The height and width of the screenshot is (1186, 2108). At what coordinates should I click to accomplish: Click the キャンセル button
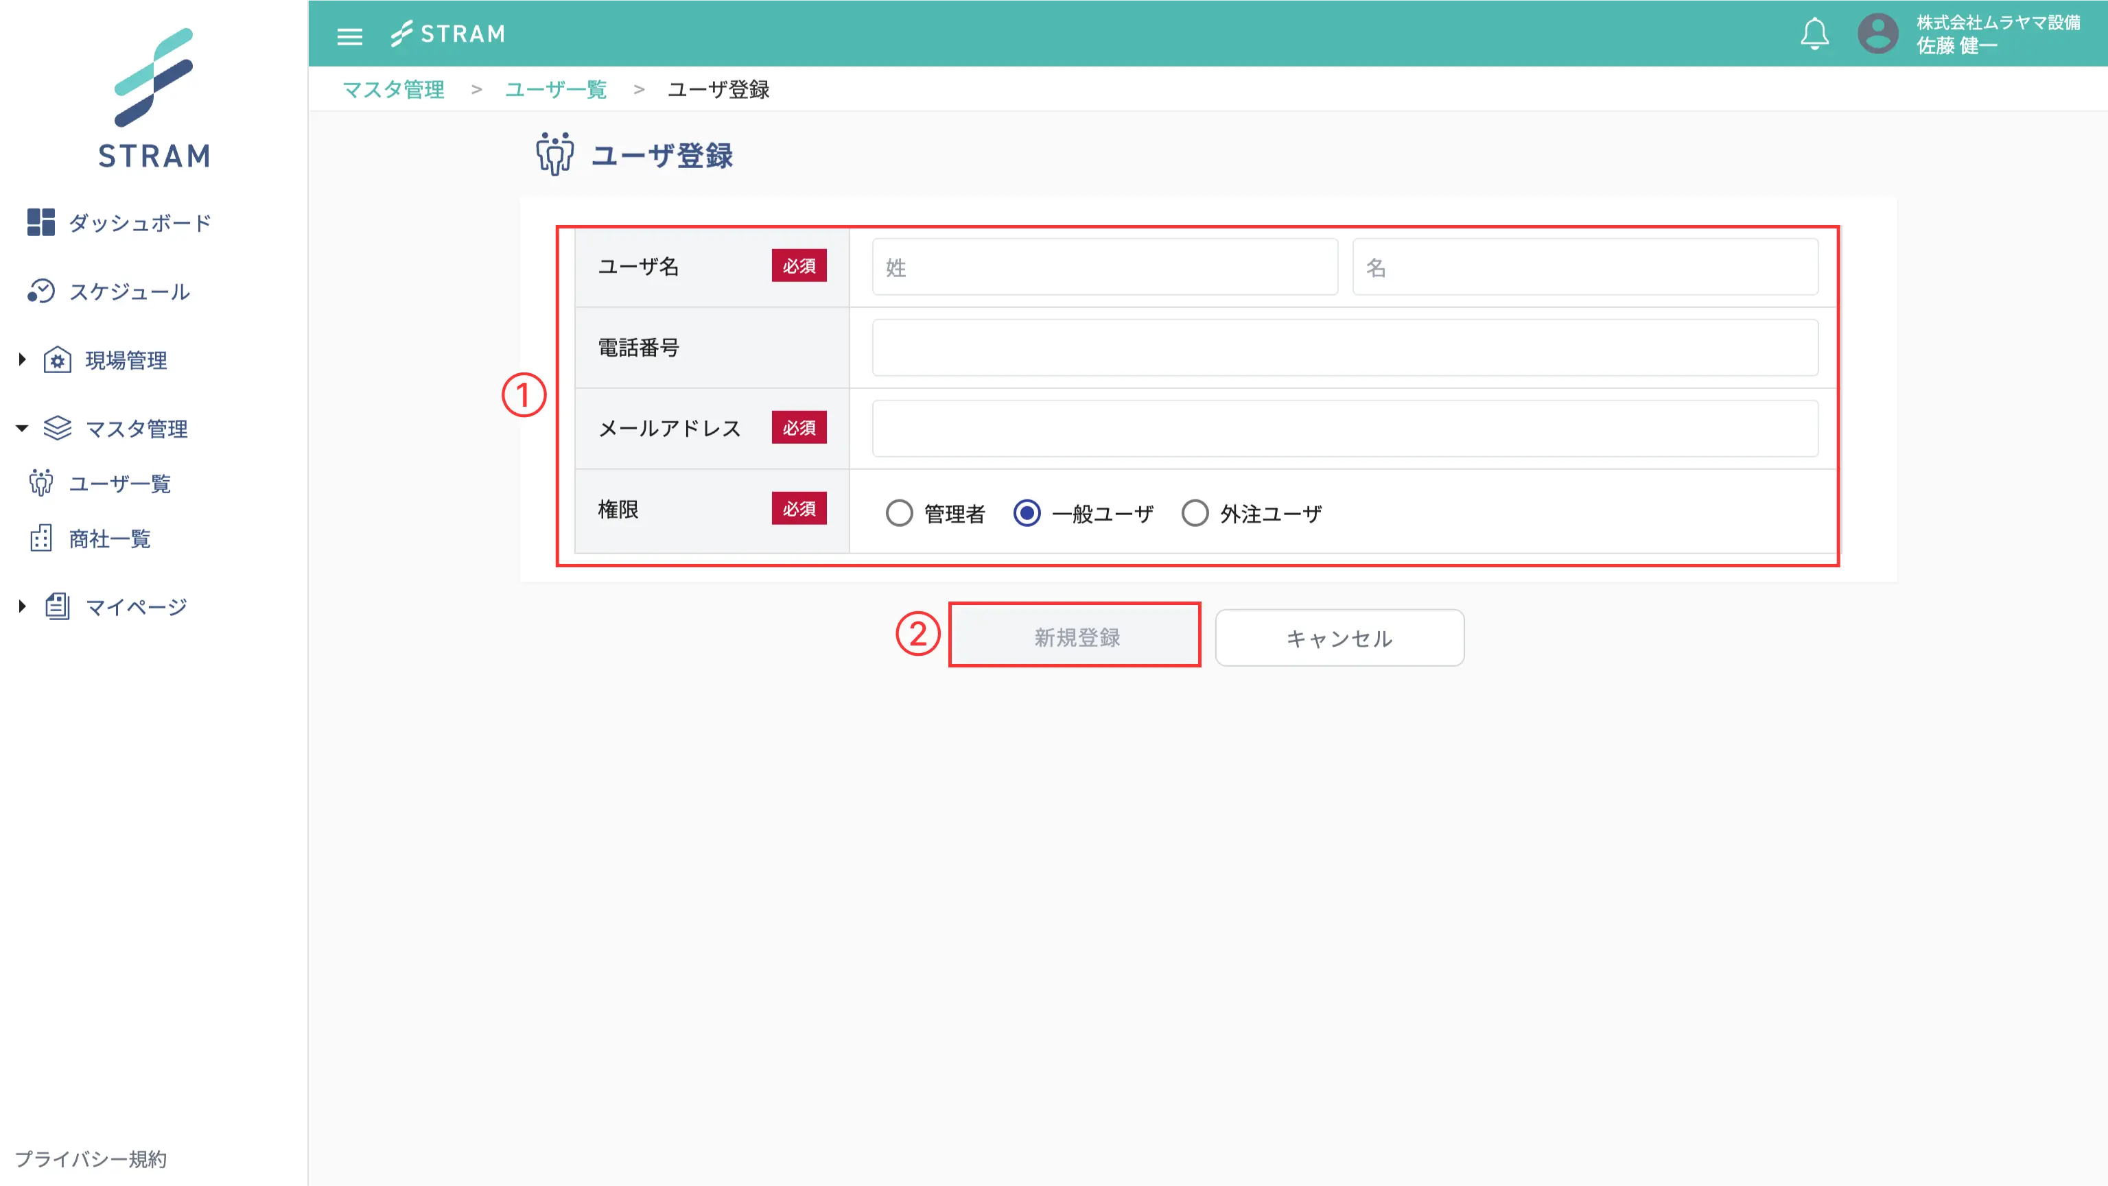click(1339, 638)
